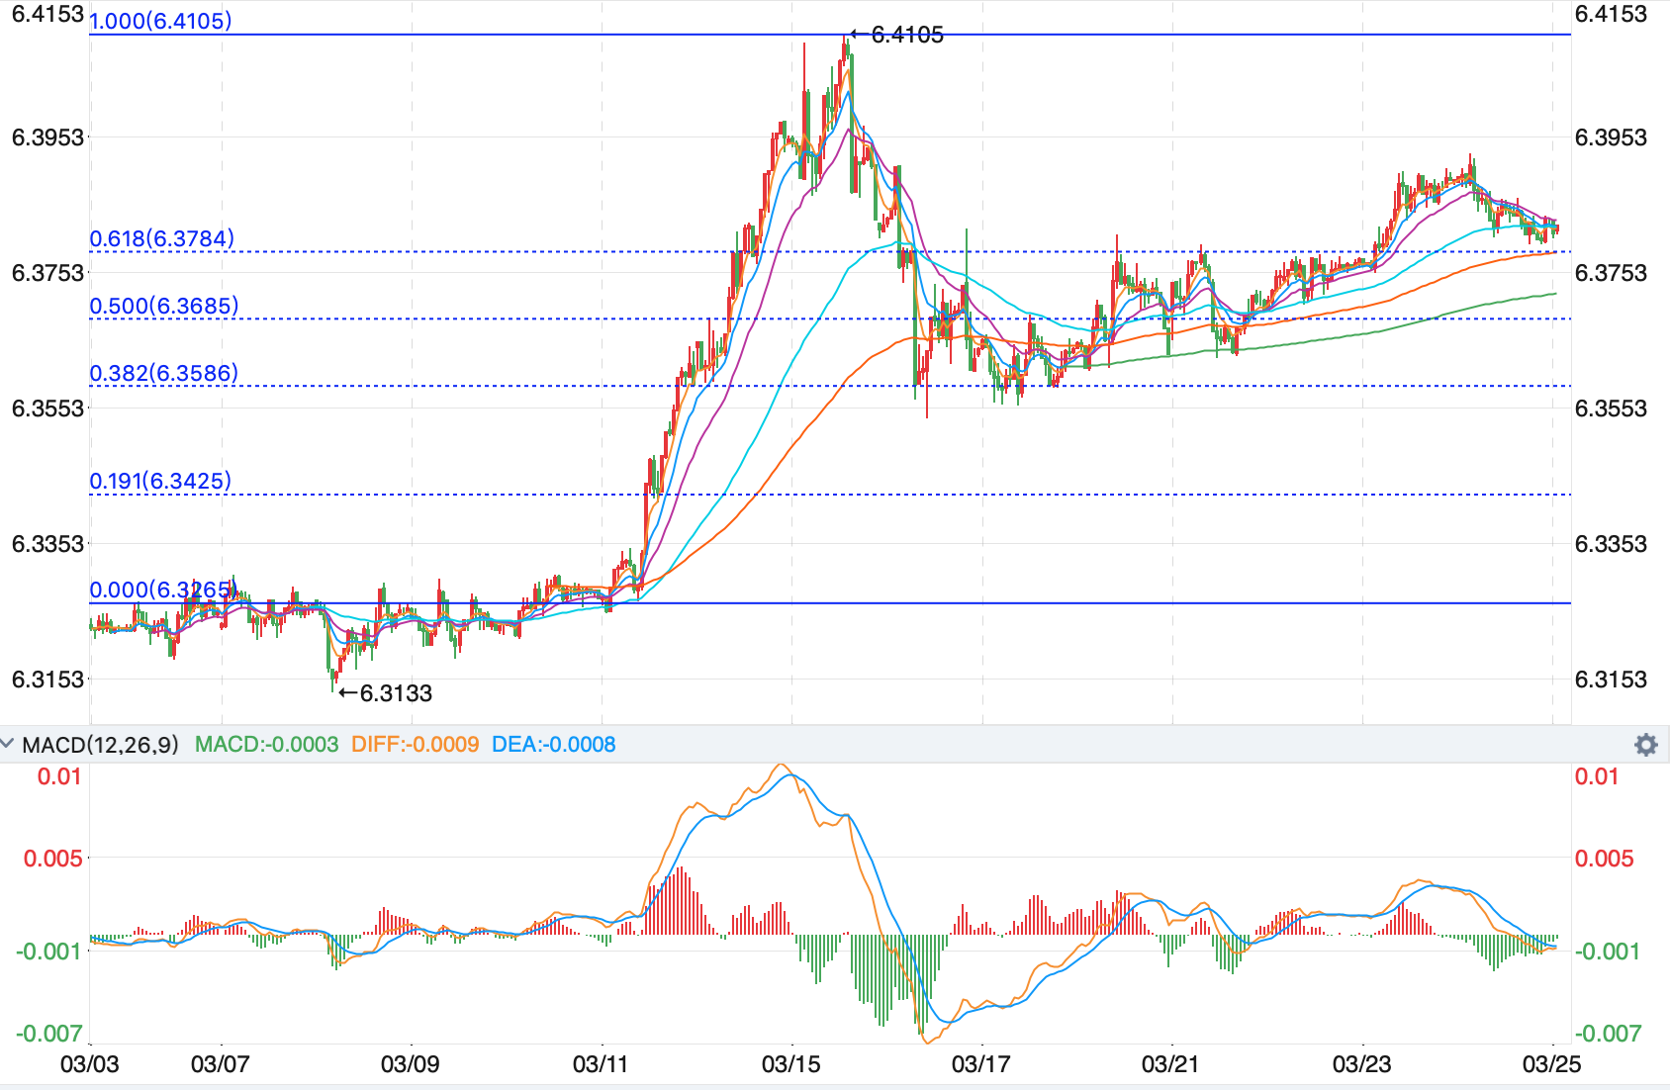Screen dimensions: 1670x1090
Task: Click the 6.4105 high price marker
Action: [897, 35]
